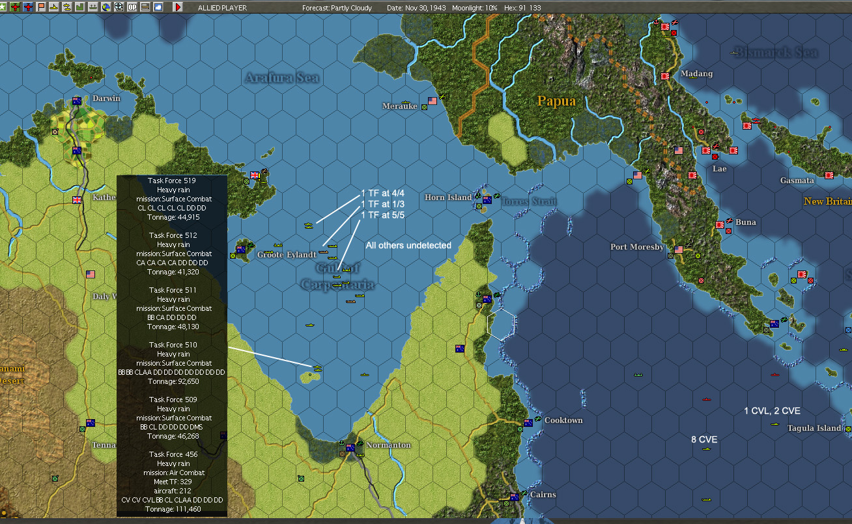Viewport: 852px width, 524px height.
Task: Select the Merauke US flag base
Action: 432,101
